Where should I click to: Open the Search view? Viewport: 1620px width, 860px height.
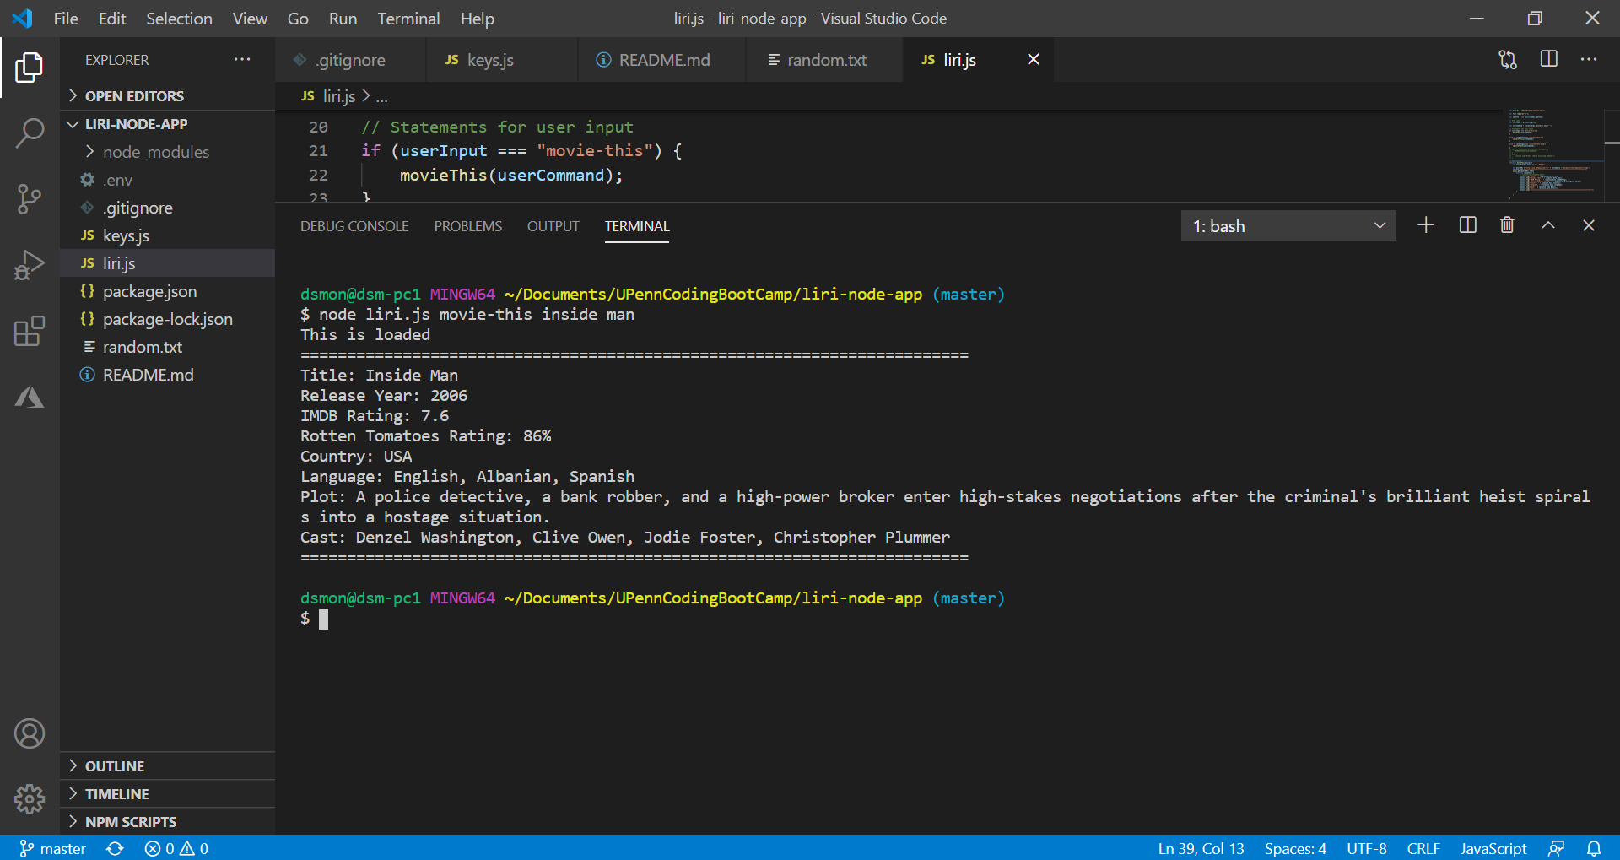[x=30, y=133]
